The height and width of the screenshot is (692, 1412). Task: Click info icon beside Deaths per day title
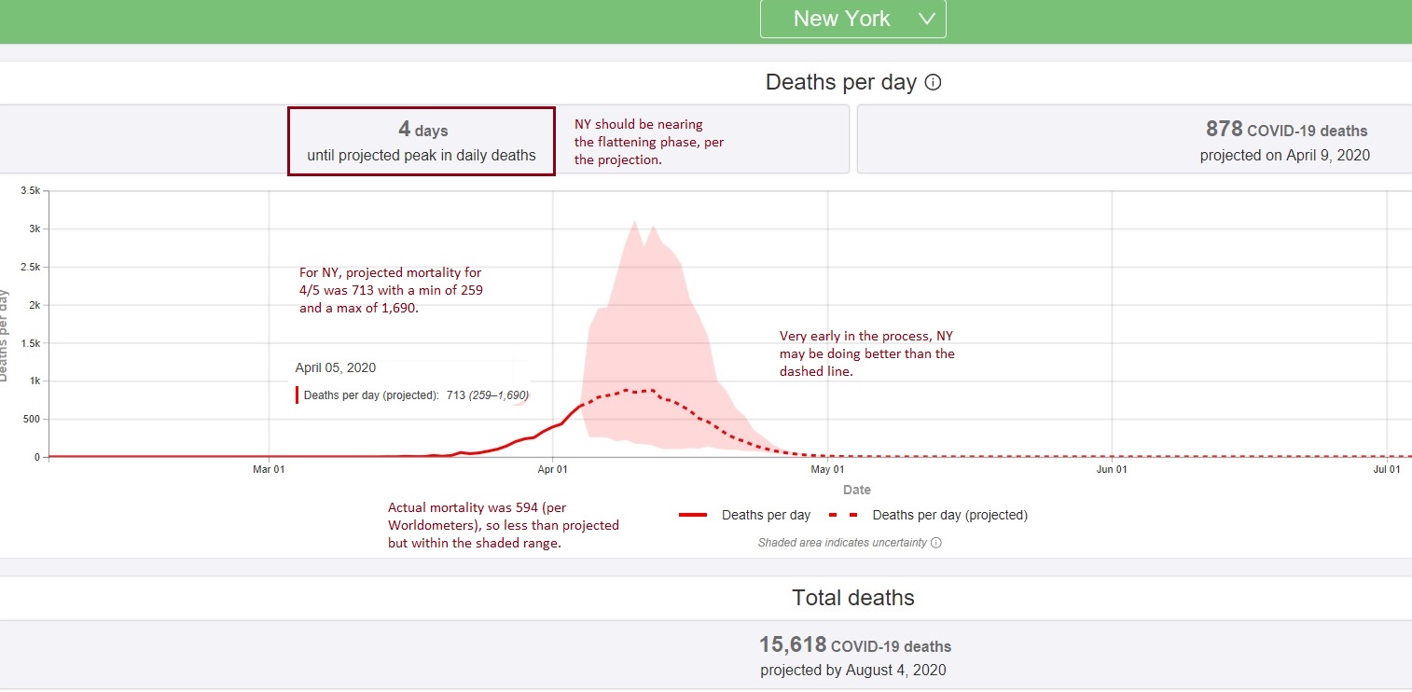[933, 82]
